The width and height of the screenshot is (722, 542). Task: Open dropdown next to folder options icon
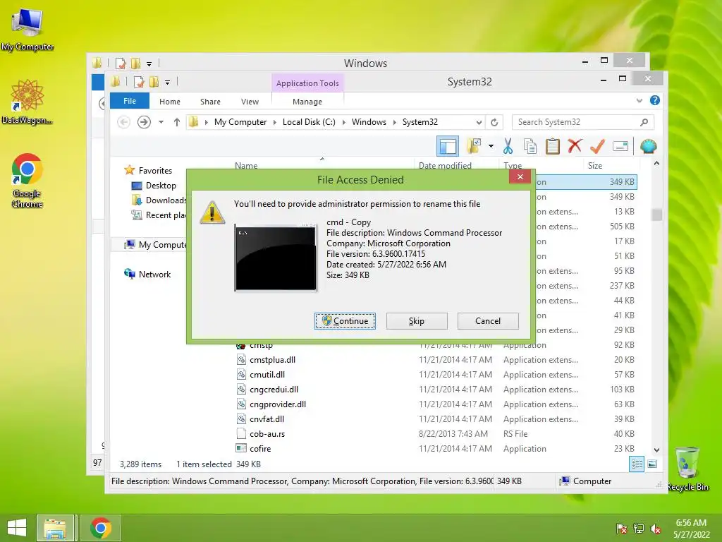pos(491,147)
